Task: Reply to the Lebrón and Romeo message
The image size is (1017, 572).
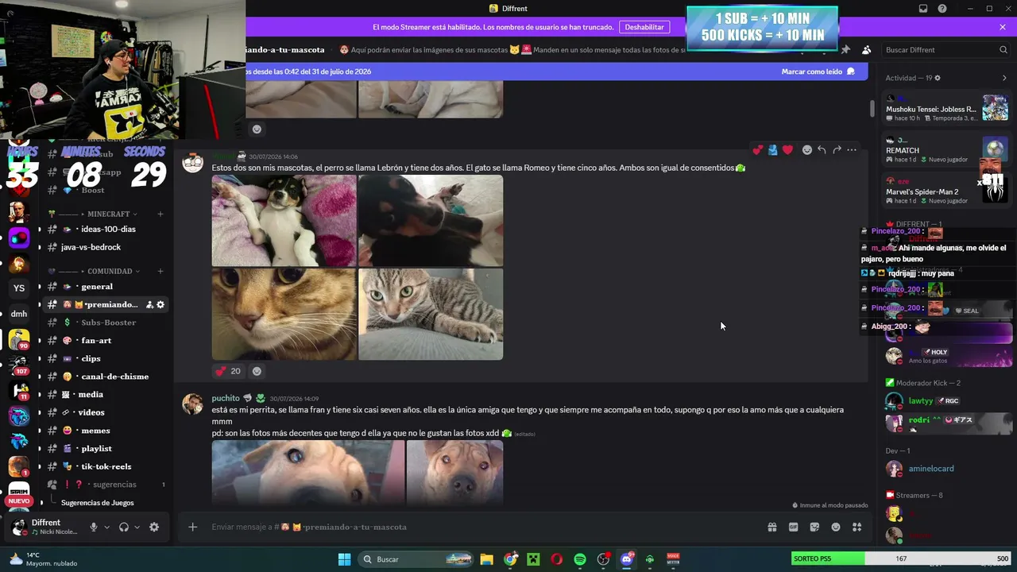Action: tap(822, 149)
